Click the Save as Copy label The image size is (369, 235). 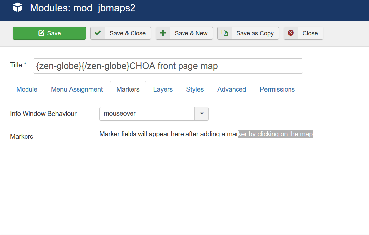(255, 33)
